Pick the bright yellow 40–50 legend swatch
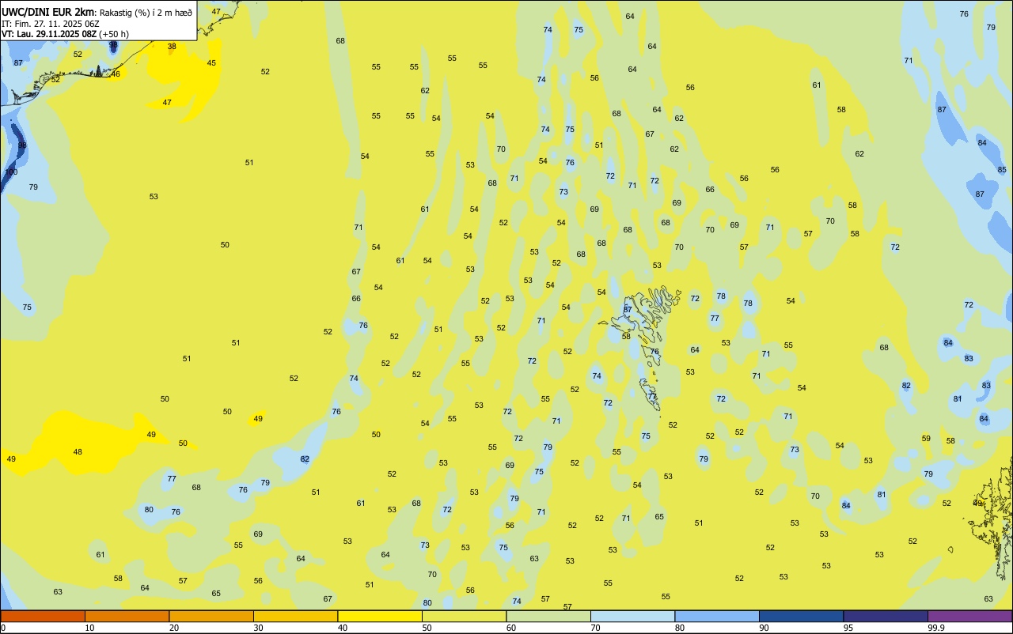 [380, 616]
